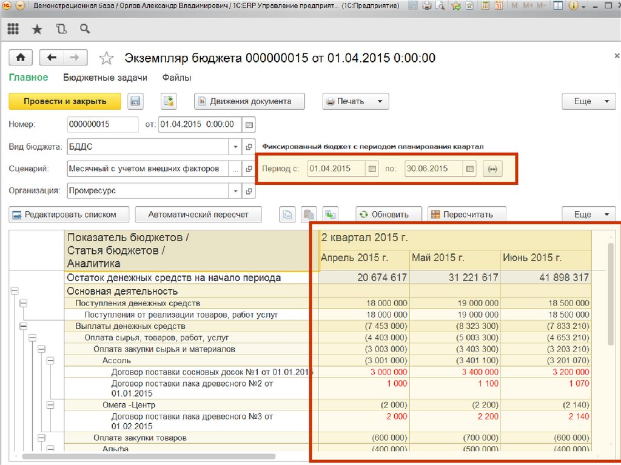The image size is (621, 465).
Task: Click the Провести и закрыть button
Action: point(65,101)
